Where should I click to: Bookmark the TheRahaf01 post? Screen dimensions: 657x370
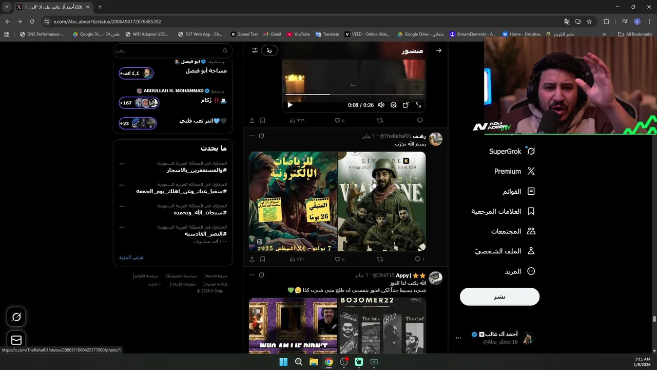click(x=262, y=259)
